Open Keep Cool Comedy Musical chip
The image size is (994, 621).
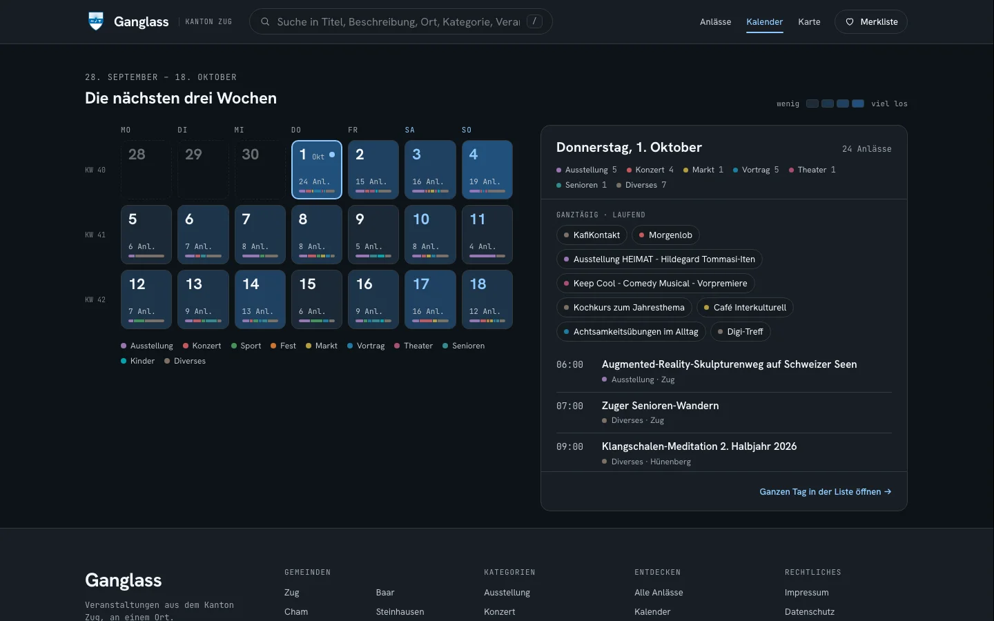[x=656, y=284]
